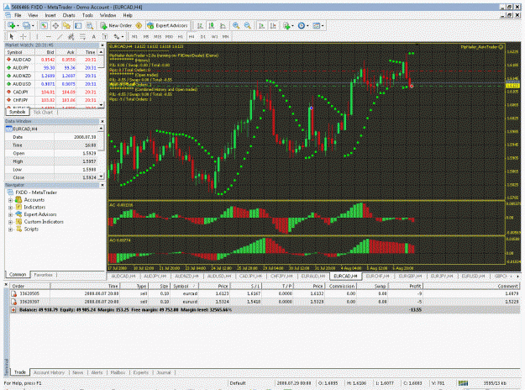Image resolution: width=525 pixels, height=390 pixels.
Task: Set the timeframe to M15
Action: point(157,36)
